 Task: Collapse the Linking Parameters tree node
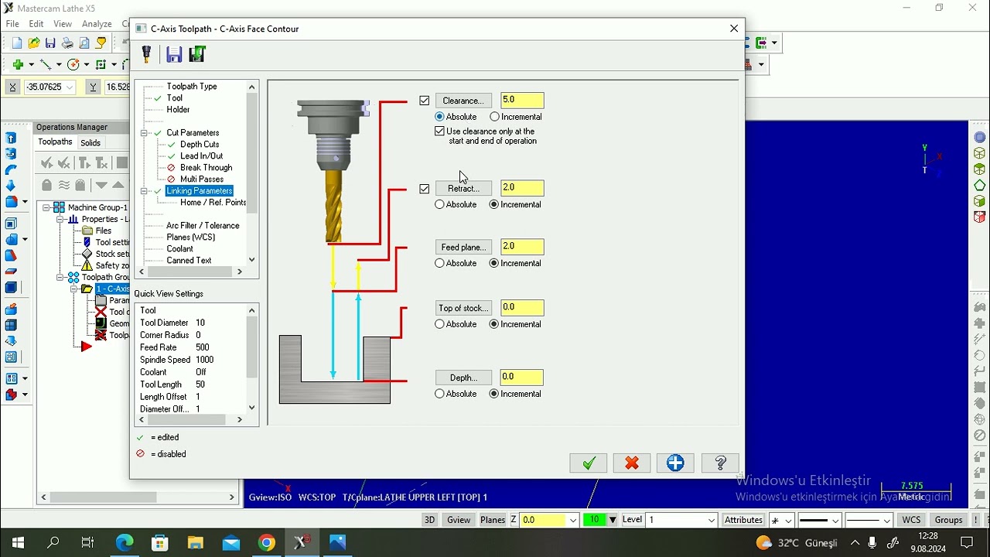144,191
